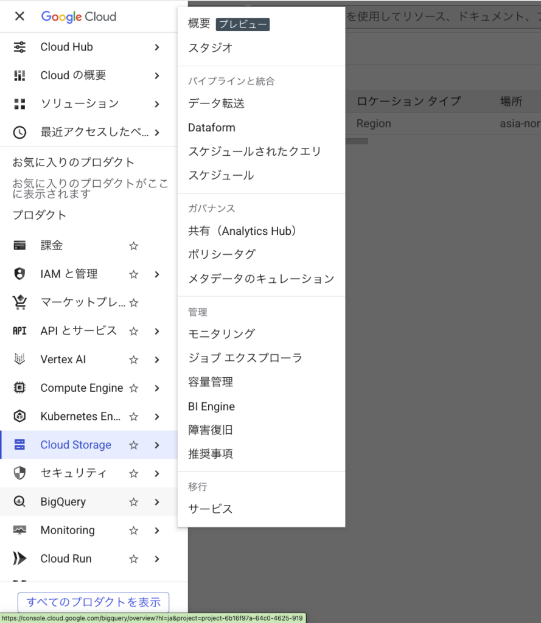Image resolution: width=541 pixels, height=623 pixels.
Task: Click the Compute Engine chip icon
Action: pyautogui.click(x=19, y=388)
